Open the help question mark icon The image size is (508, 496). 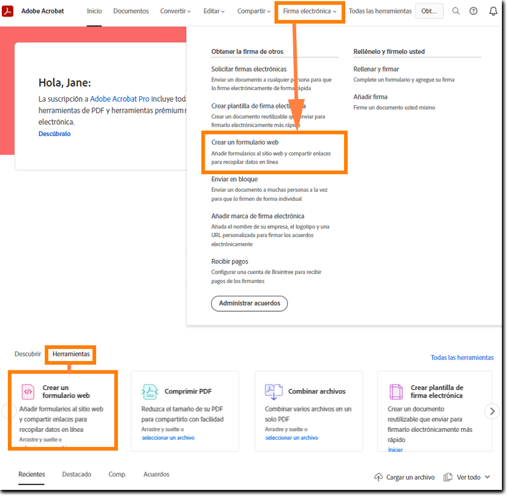(x=474, y=10)
